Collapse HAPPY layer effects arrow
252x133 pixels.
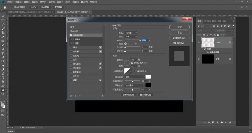pyautogui.click(x=232, y=42)
